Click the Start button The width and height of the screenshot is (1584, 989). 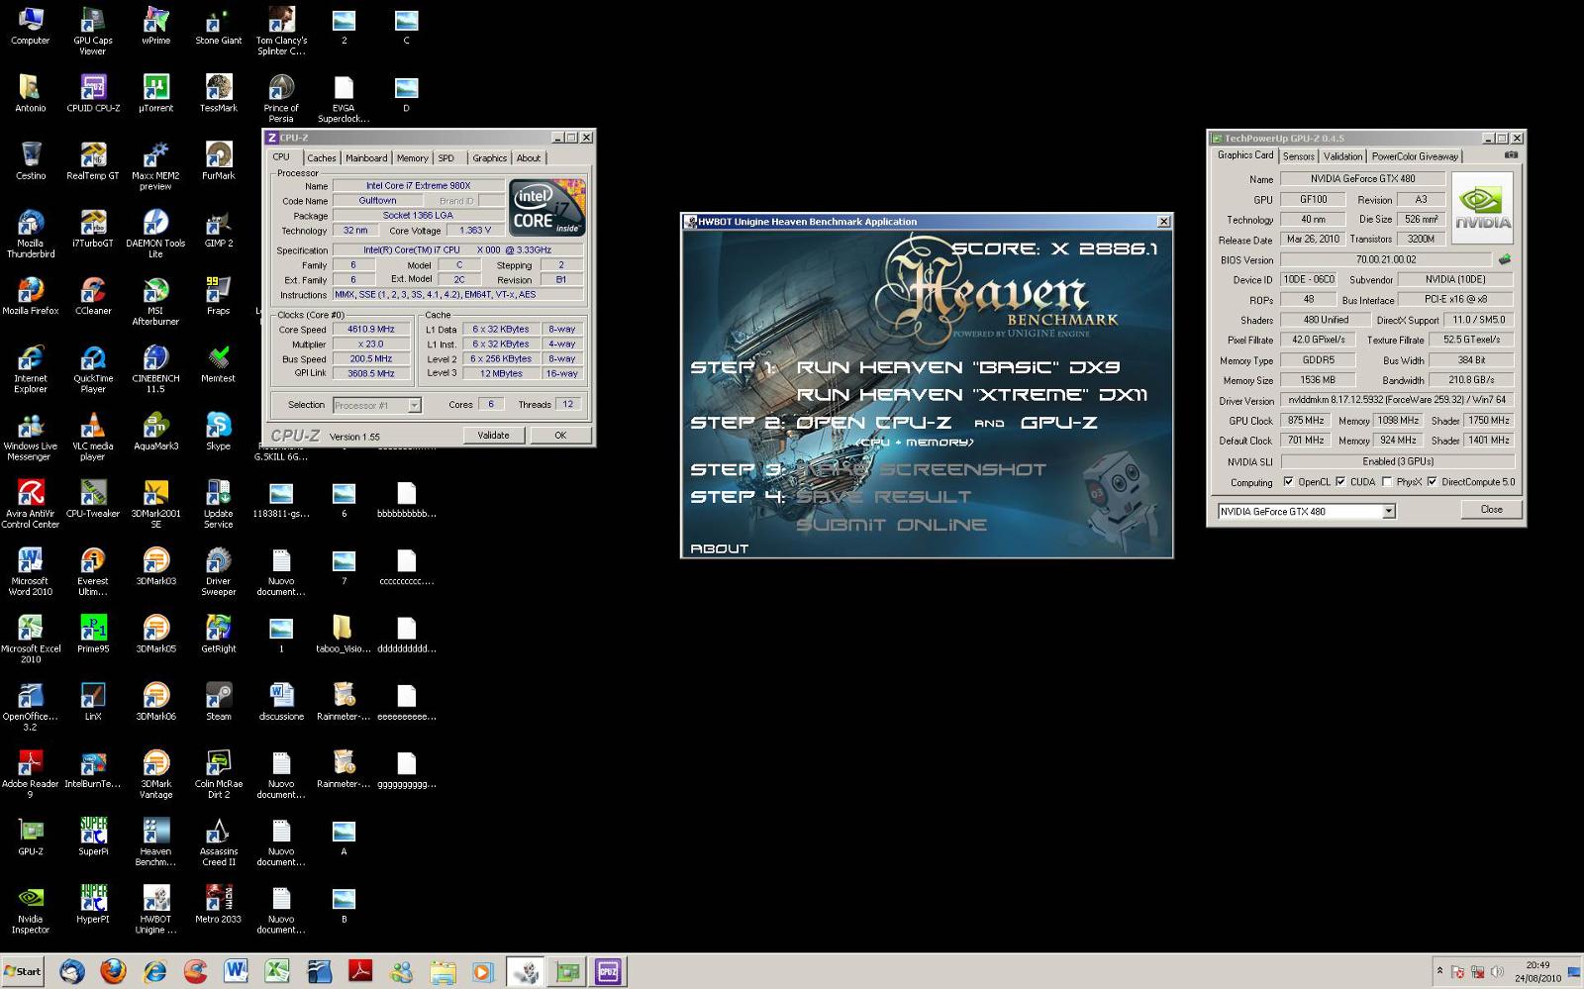point(22,971)
